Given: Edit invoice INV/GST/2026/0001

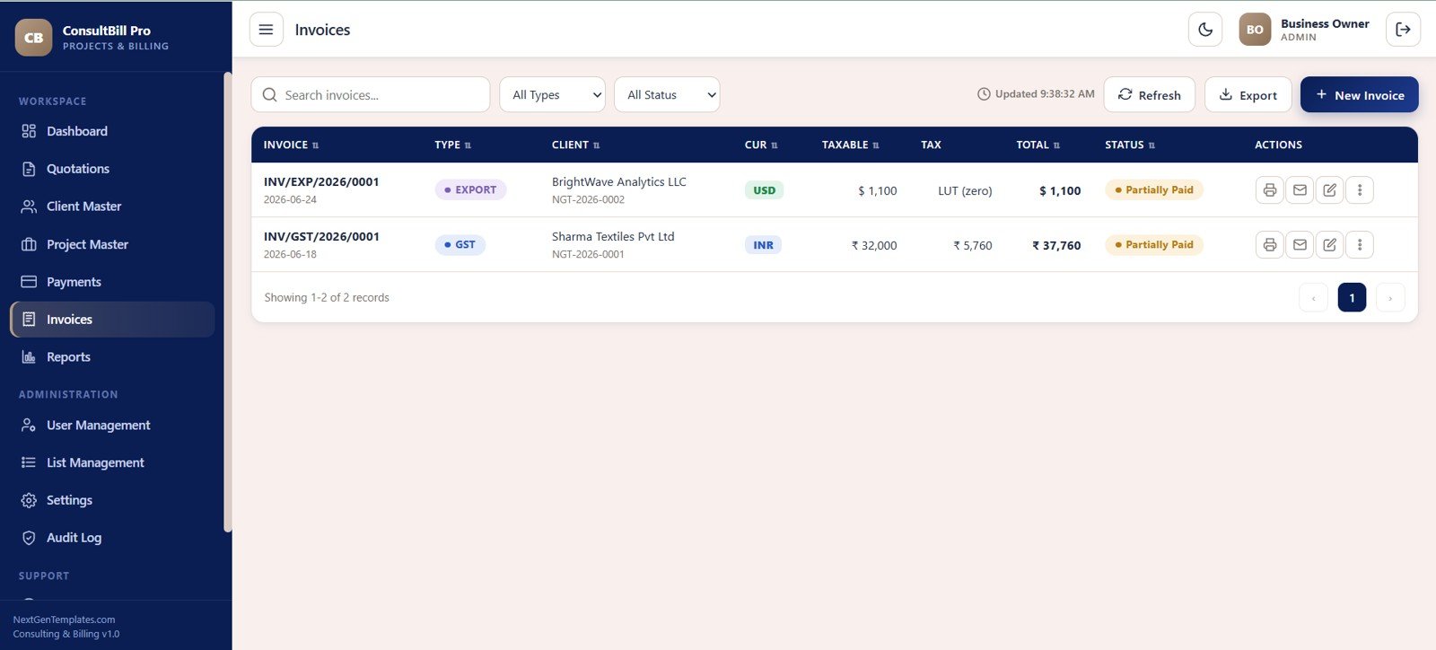Looking at the screenshot, I should pyautogui.click(x=1329, y=245).
